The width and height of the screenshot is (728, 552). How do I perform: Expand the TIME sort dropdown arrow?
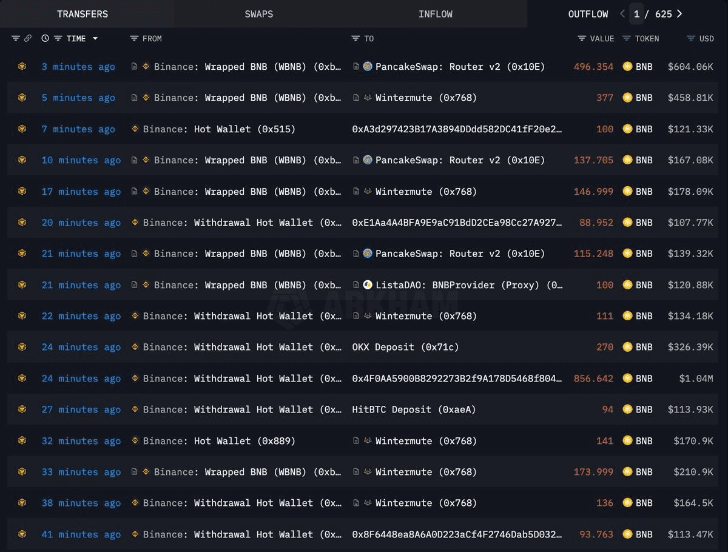(x=95, y=38)
